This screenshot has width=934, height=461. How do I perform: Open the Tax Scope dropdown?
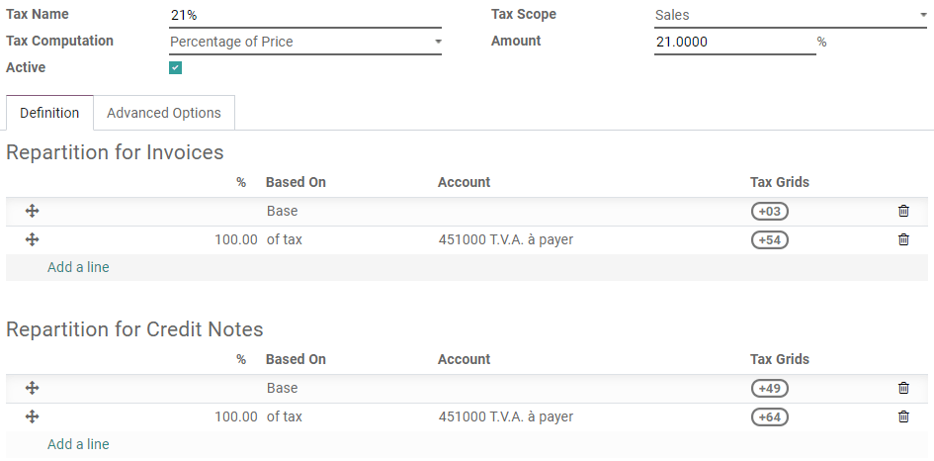point(790,15)
